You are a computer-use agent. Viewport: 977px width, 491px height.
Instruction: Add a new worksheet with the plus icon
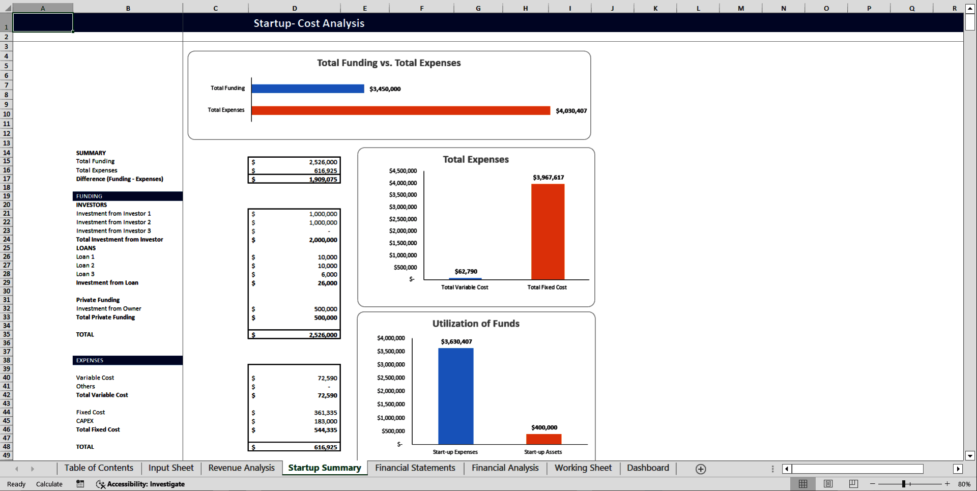pos(701,469)
